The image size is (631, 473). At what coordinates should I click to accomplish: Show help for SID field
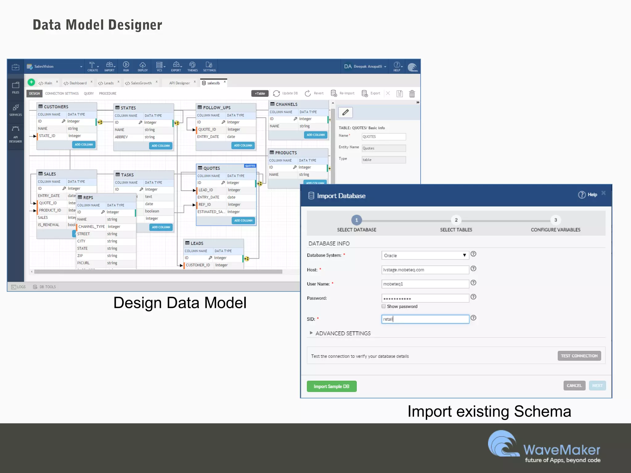(x=474, y=318)
